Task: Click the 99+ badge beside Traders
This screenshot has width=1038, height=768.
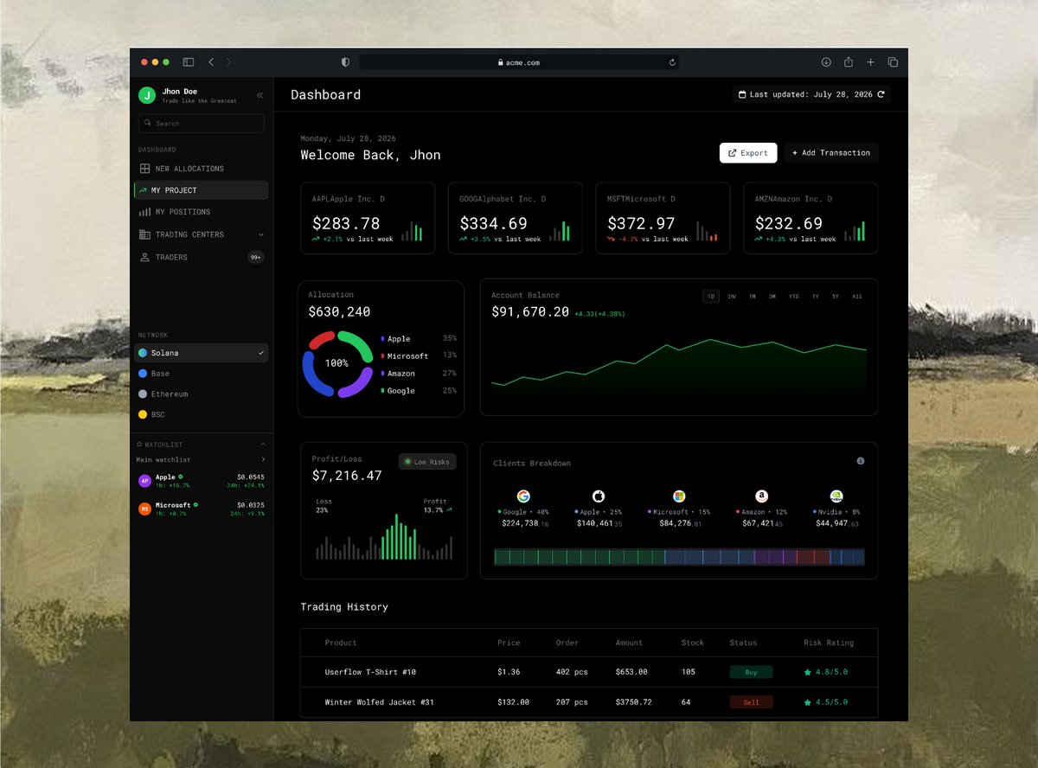Action: 255,257
